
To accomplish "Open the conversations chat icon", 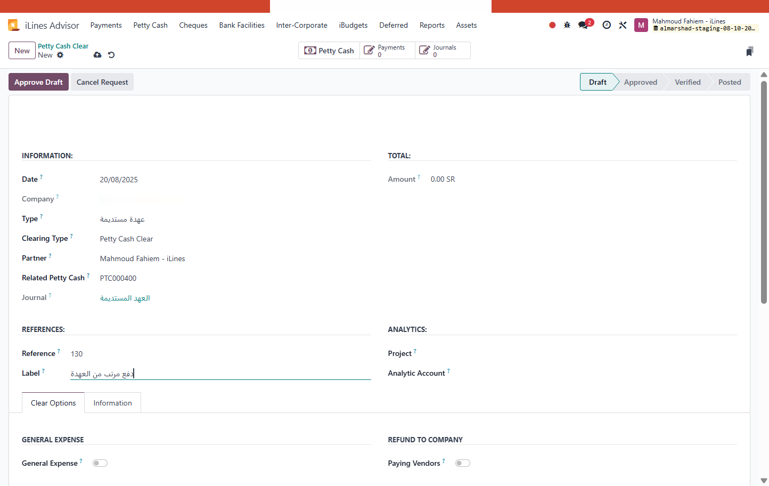I will [583, 25].
